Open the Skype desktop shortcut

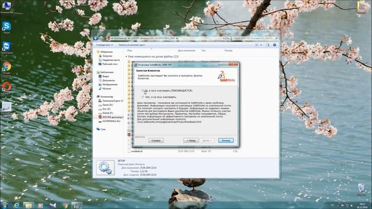[6, 27]
